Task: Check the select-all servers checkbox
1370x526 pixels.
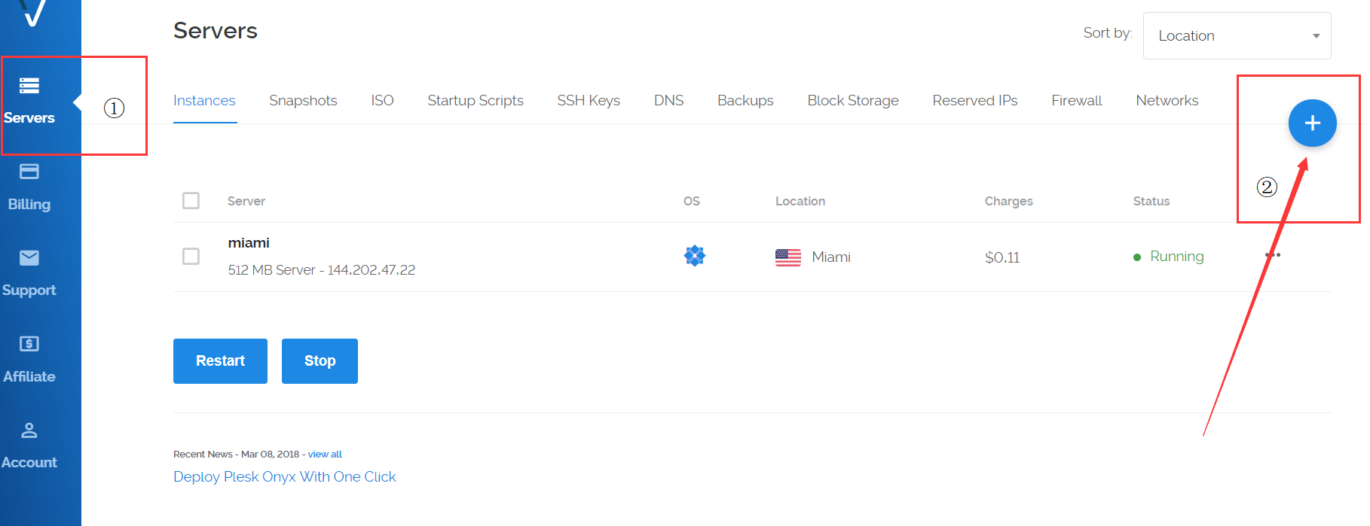Action: coord(191,201)
